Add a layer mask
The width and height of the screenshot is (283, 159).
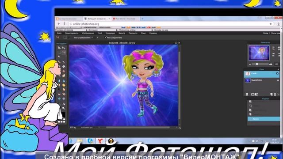[x=252, y=94]
